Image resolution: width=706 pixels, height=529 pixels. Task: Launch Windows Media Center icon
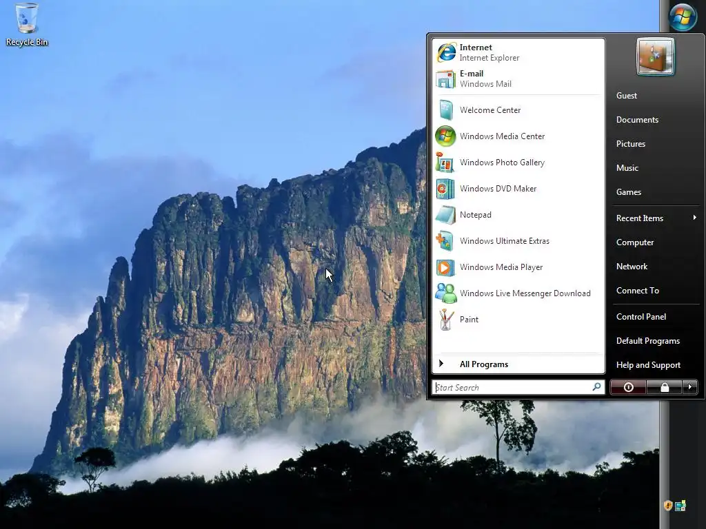[x=445, y=136]
